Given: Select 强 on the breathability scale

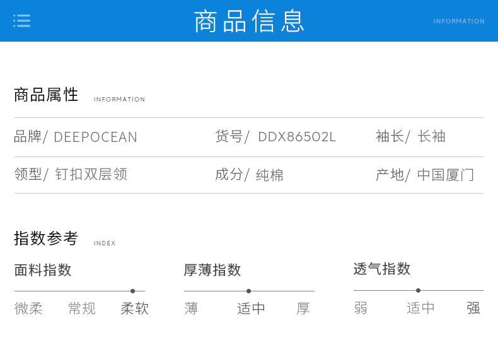Looking at the screenshot, I should 473,308.
